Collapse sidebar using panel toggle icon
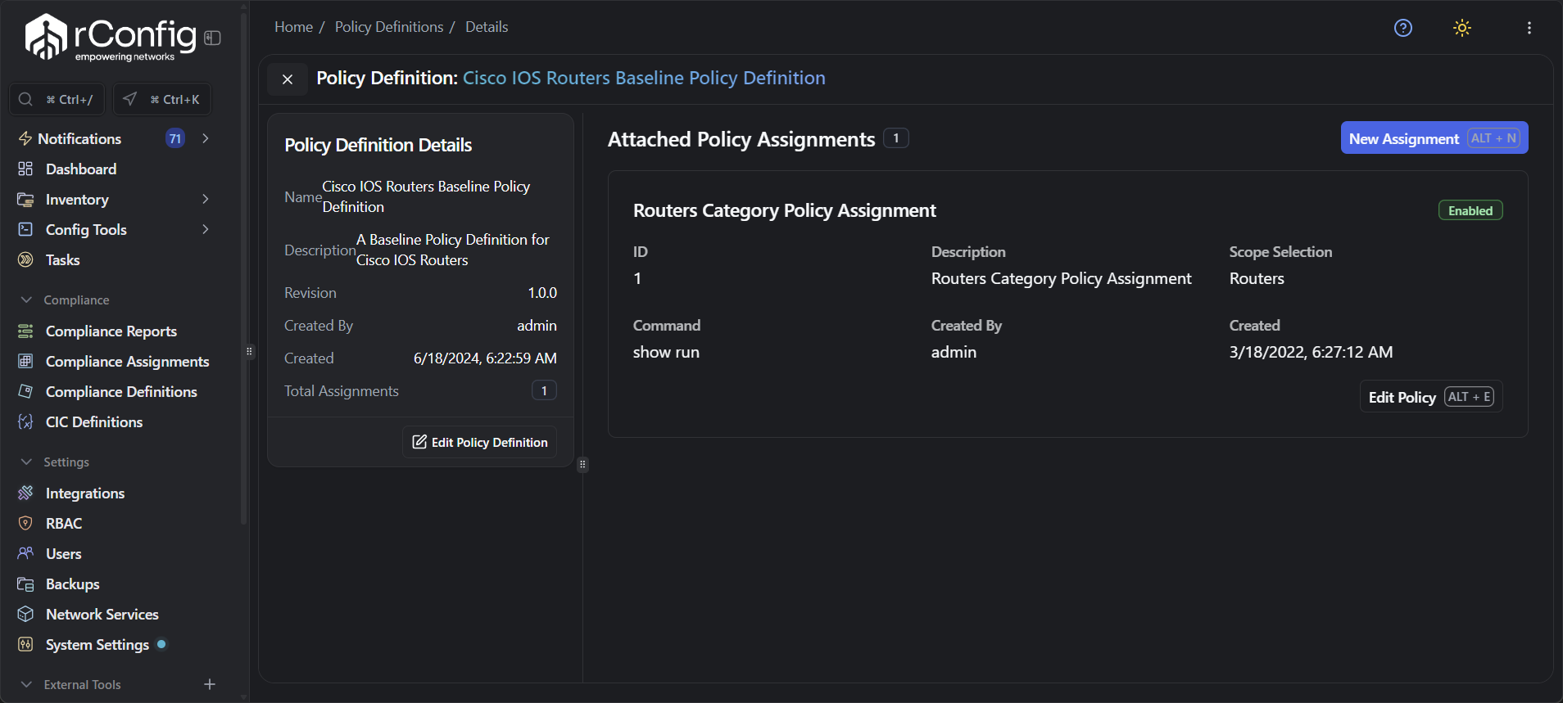Image resolution: width=1563 pixels, height=703 pixels. click(213, 38)
